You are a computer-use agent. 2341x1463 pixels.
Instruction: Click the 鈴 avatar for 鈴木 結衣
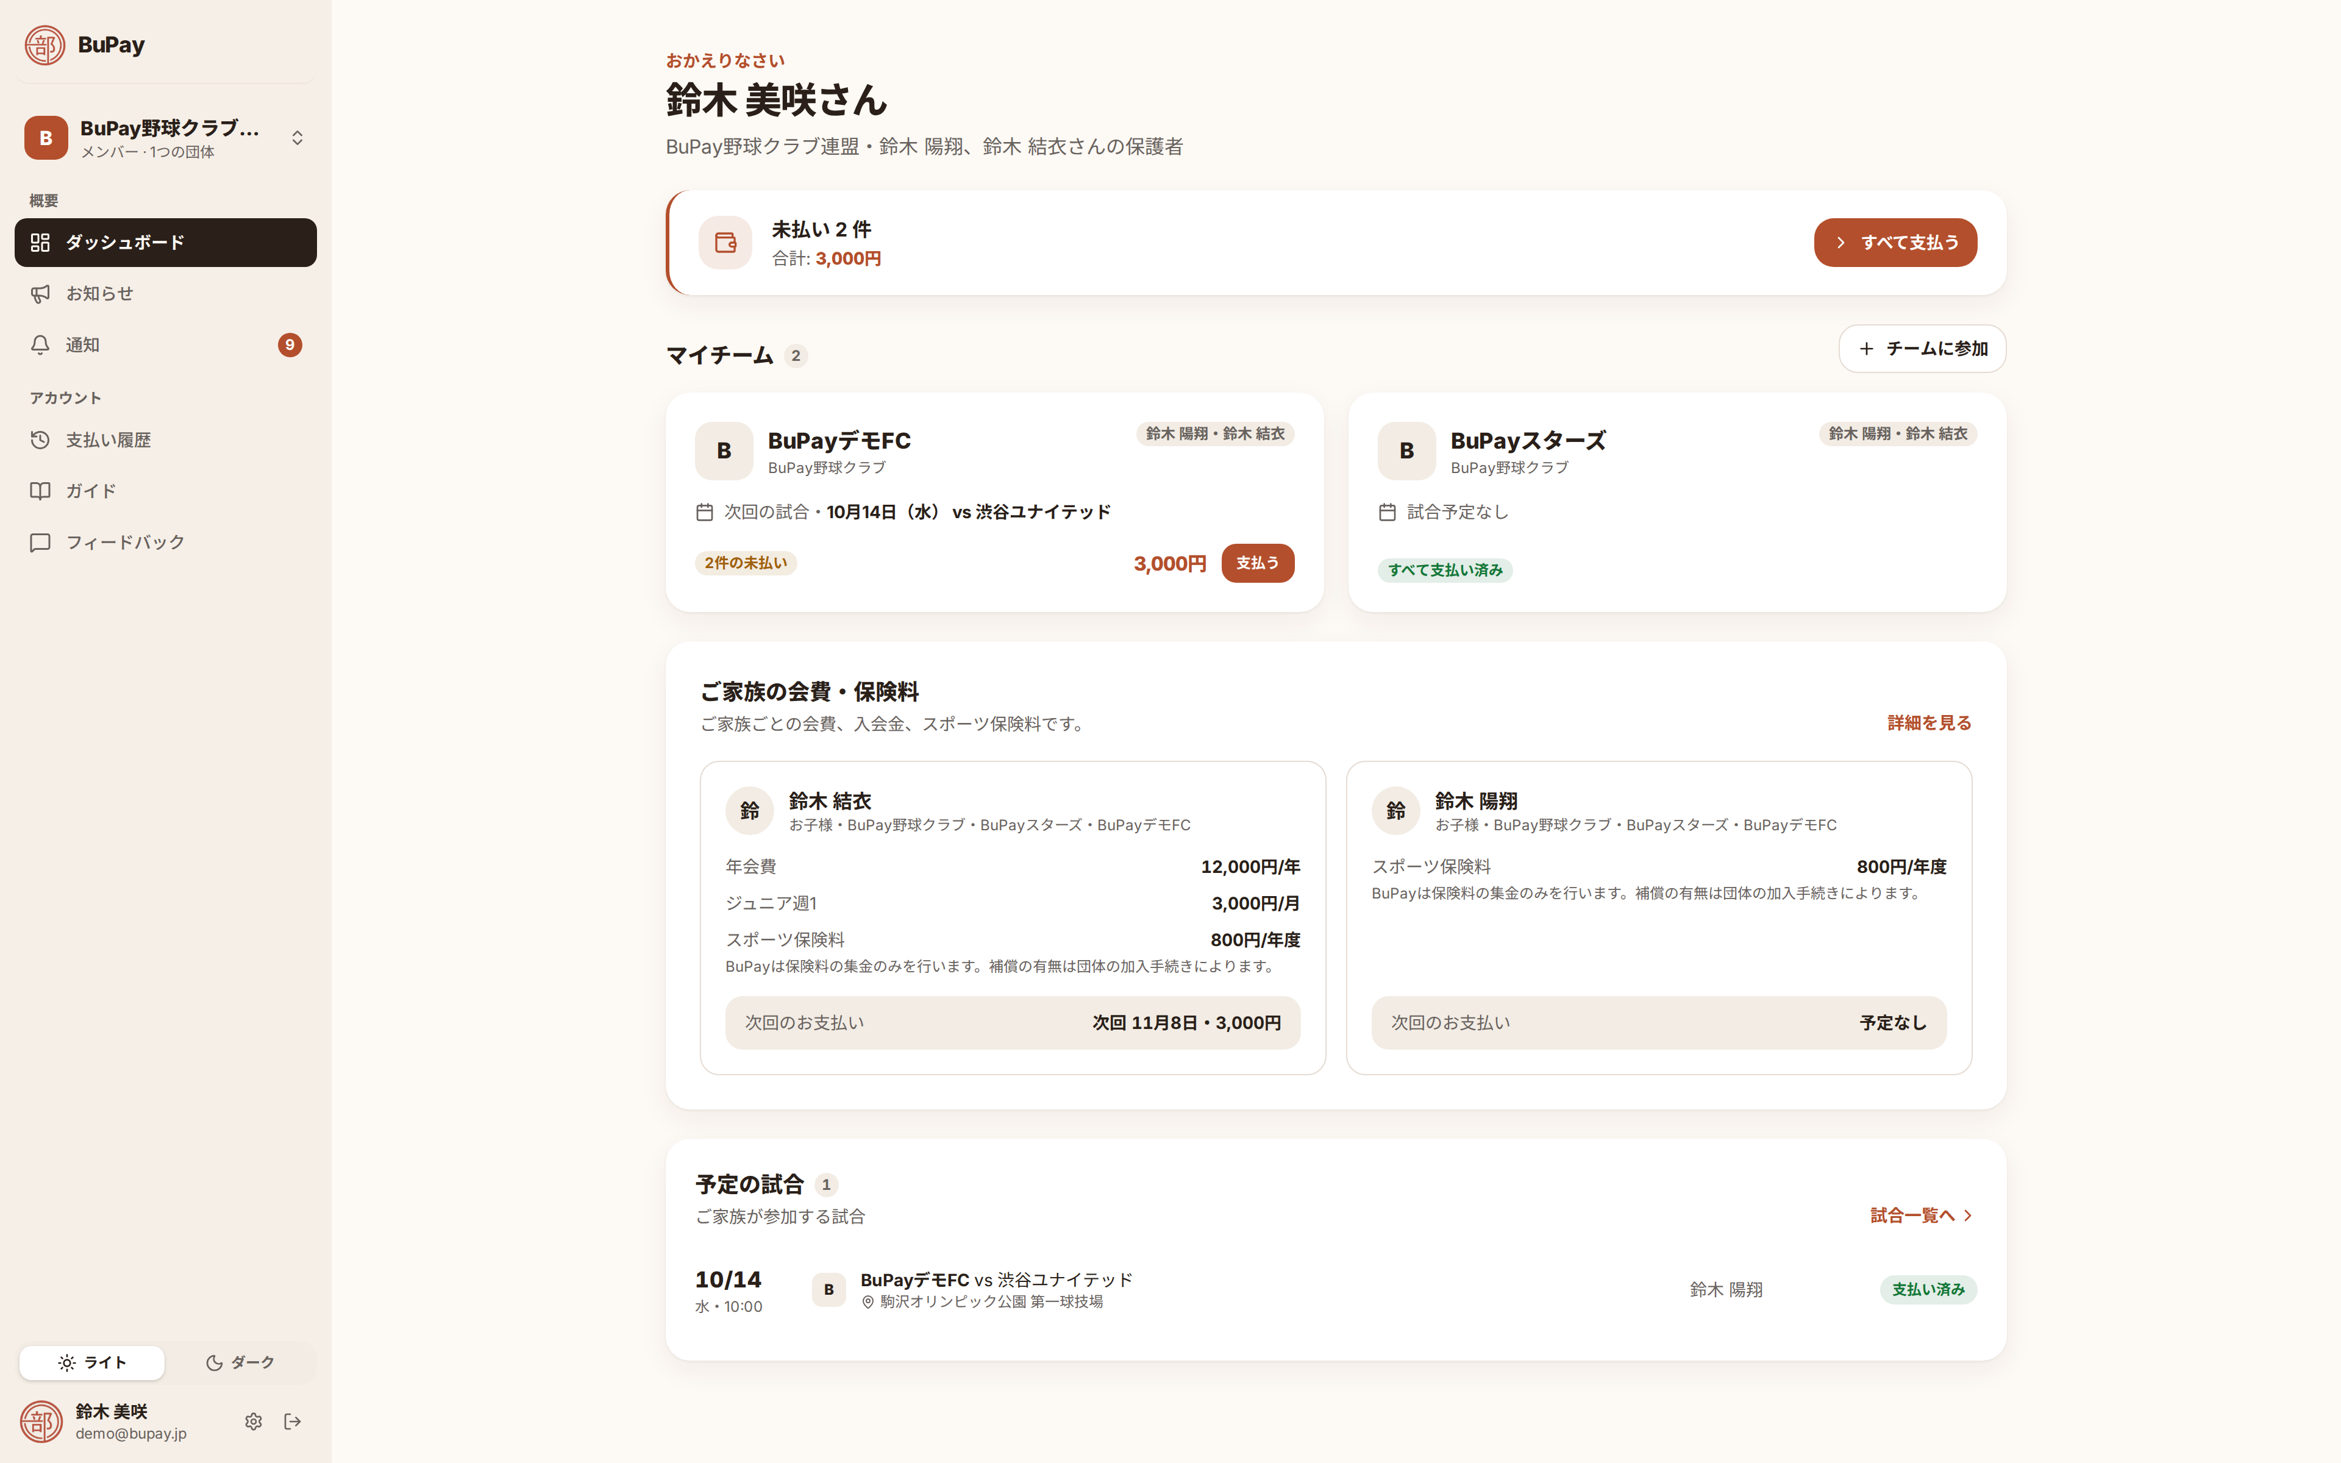(750, 811)
